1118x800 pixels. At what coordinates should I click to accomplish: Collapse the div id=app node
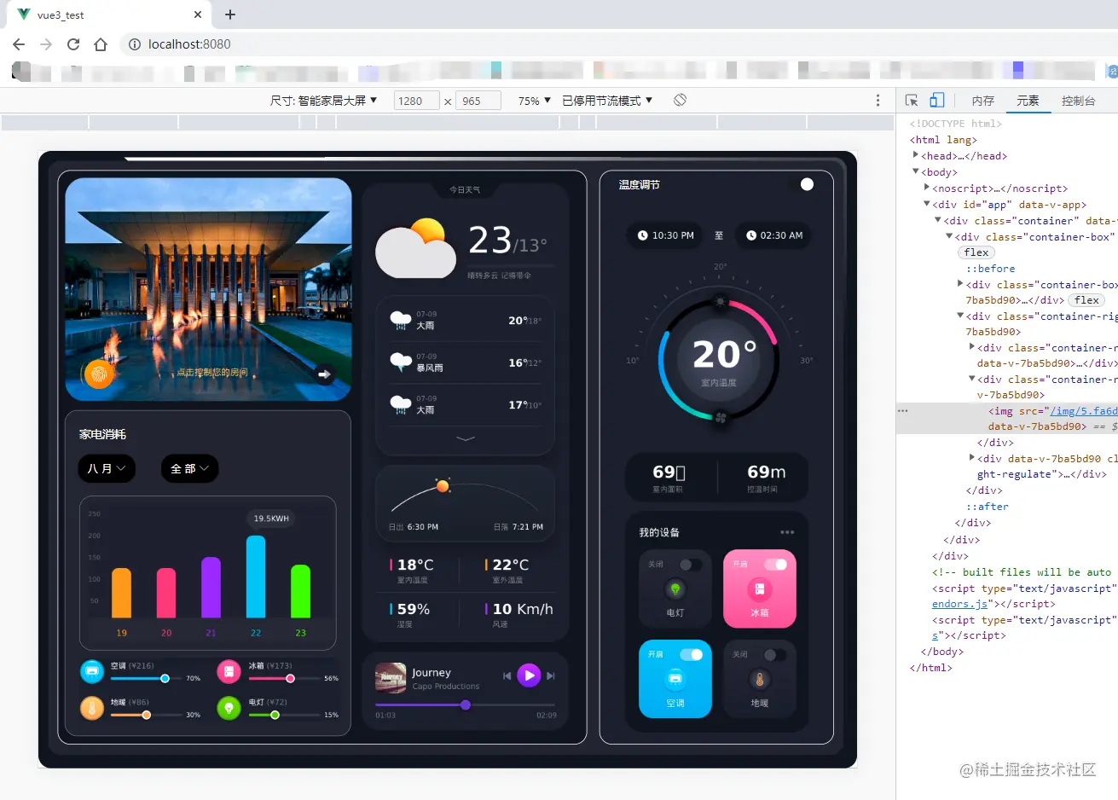point(927,204)
